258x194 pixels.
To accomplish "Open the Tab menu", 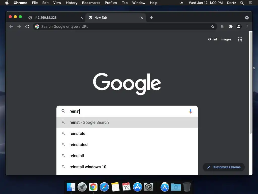I will pos(124,3).
